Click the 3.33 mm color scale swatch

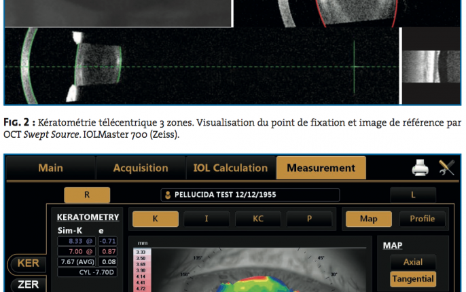(142, 252)
